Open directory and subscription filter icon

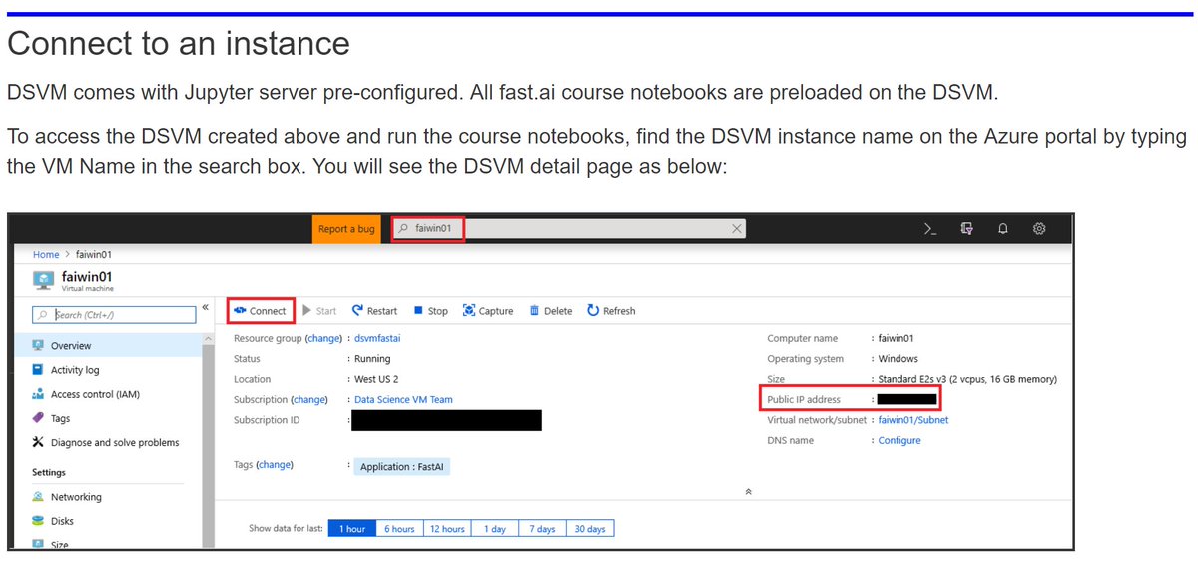966,229
